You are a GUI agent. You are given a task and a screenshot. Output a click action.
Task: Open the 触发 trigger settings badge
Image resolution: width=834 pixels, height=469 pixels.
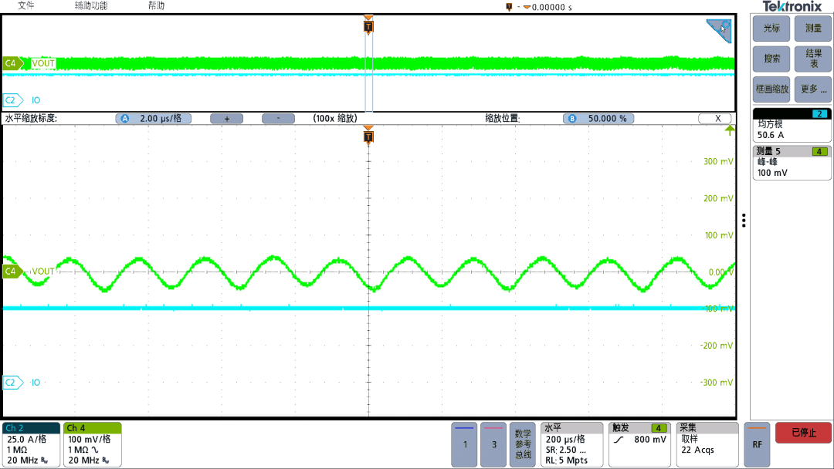[639, 444]
